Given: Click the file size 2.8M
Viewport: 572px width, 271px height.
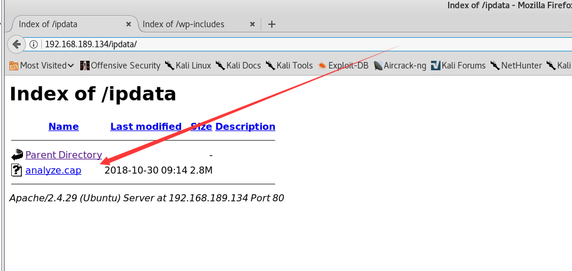Looking at the screenshot, I should point(201,170).
